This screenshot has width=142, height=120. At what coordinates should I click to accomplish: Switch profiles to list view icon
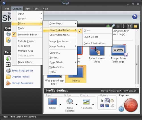[124, 26]
